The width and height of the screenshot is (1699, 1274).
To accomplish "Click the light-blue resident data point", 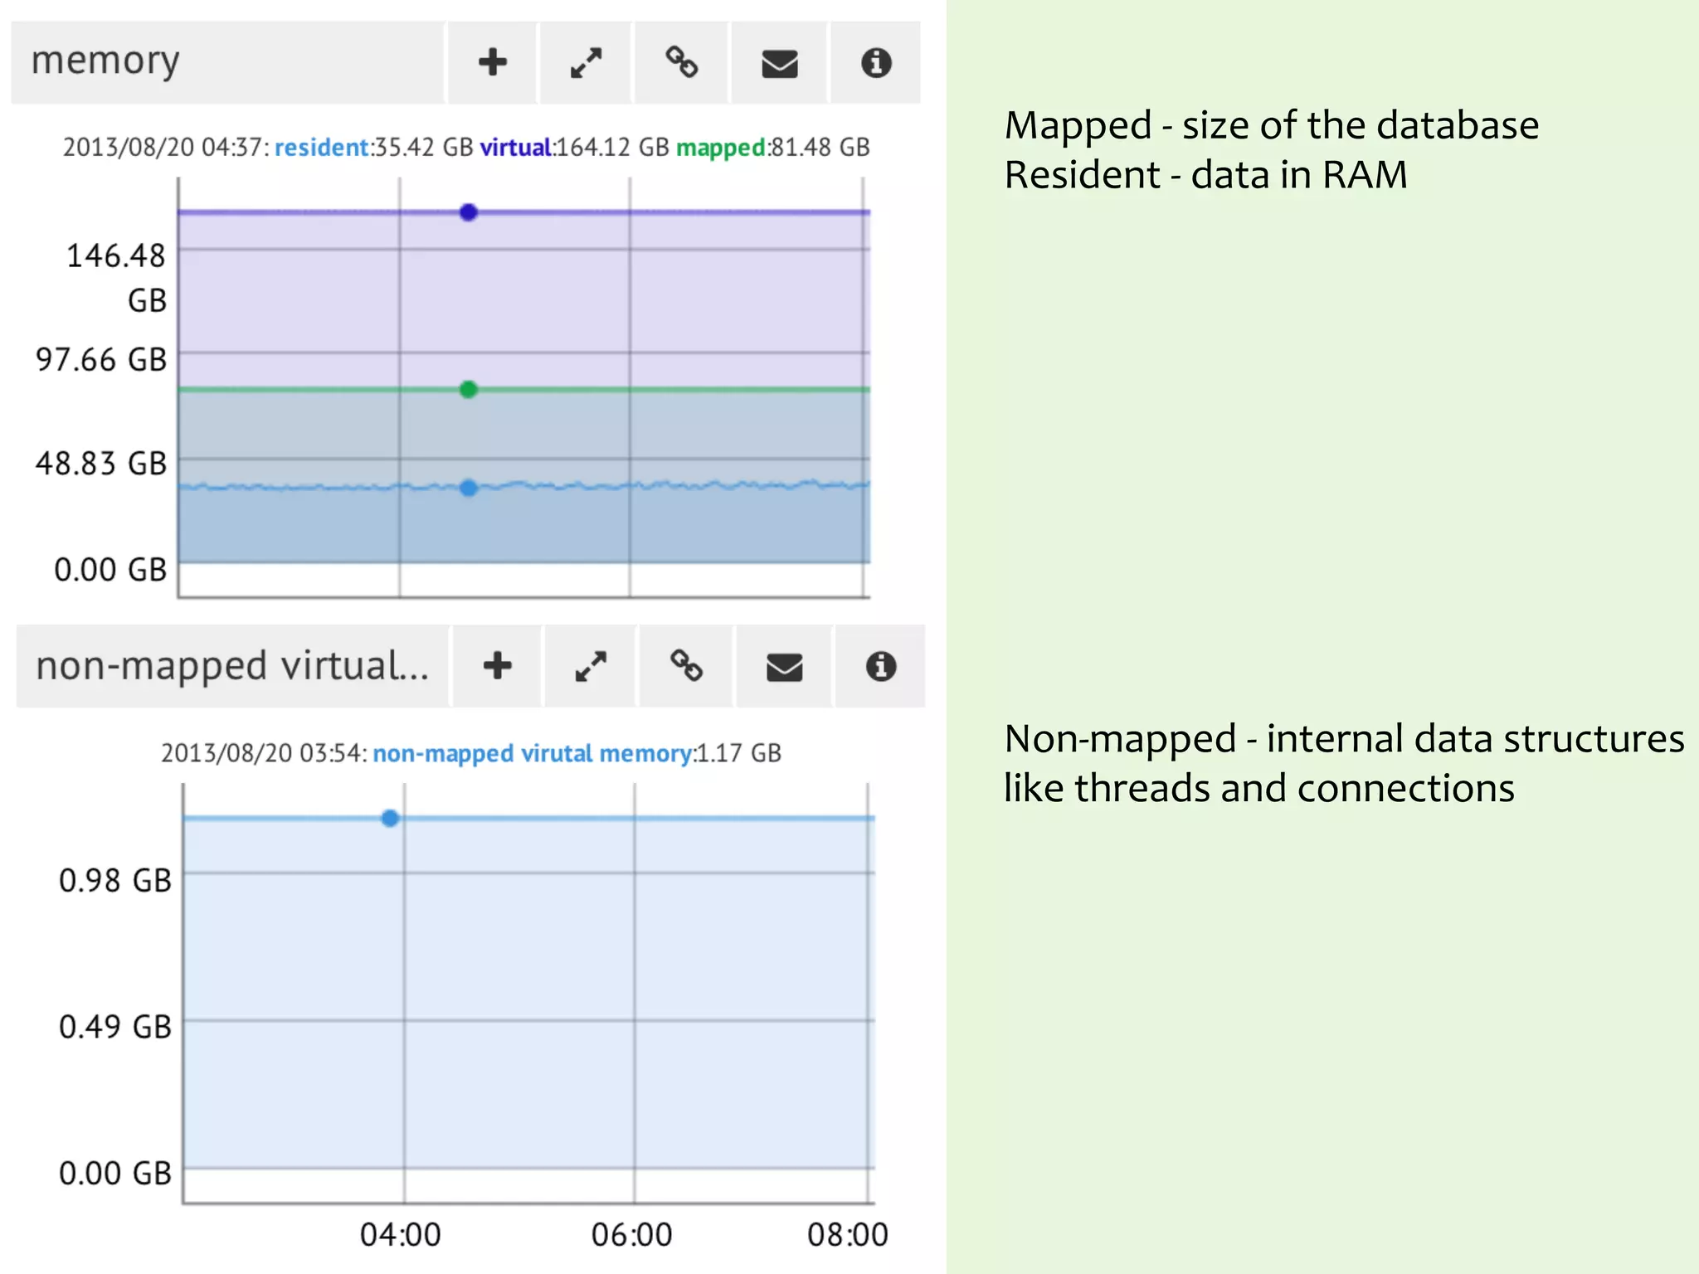I will click(x=469, y=488).
